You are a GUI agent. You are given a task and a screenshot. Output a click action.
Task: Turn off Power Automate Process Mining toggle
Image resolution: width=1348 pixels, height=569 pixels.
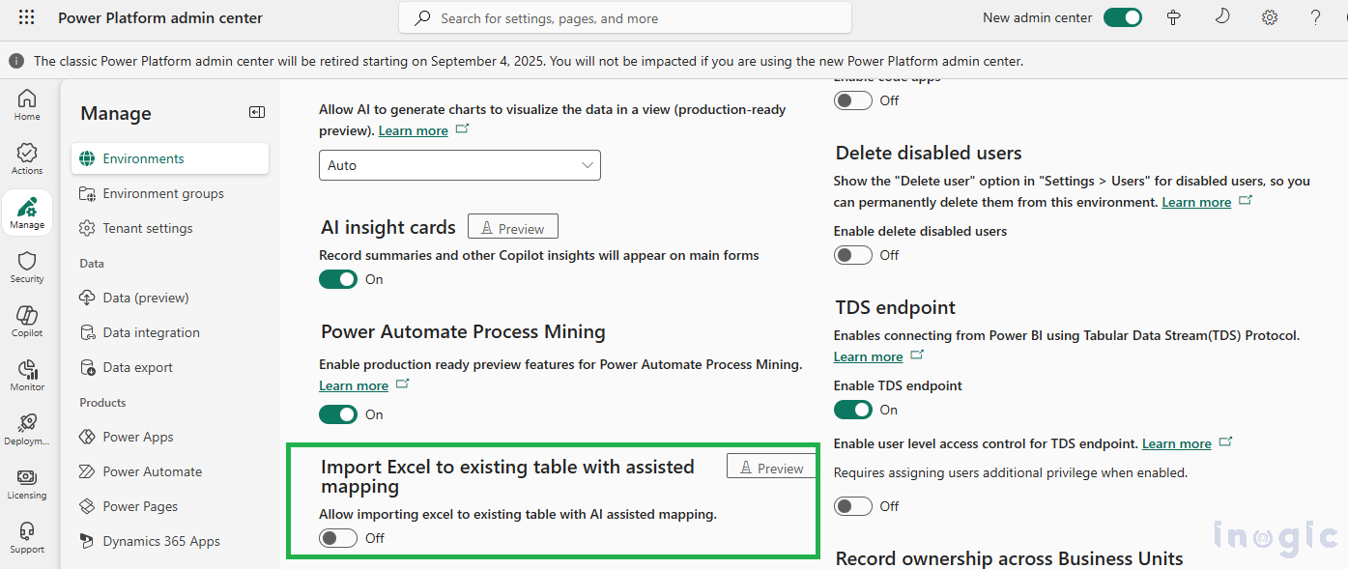(338, 414)
